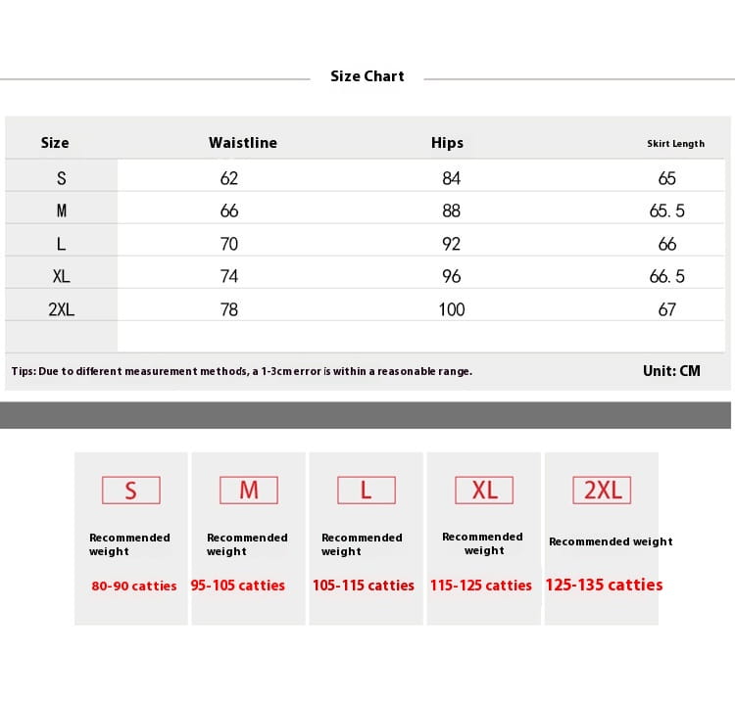Viewport: 735px width, 704px height.
Task: Click hips value 88
Action: [452, 211]
